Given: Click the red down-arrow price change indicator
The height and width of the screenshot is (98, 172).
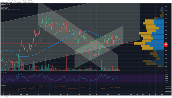Looking at the screenshot, I should tap(11, 2).
